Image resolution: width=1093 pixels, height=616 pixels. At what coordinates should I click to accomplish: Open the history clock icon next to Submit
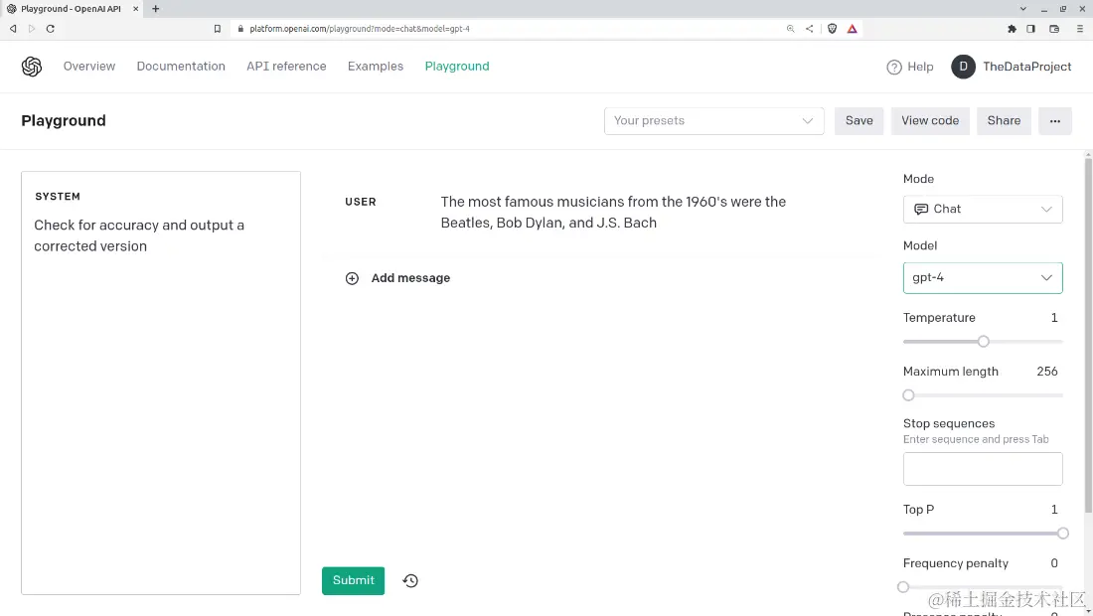410,580
